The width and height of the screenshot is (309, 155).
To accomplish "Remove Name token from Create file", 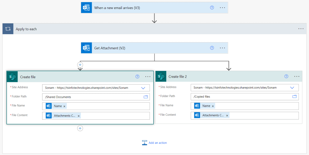I will tap(64, 106).
